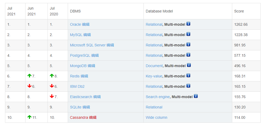This screenshot has width=267, height=127.
Task: Click the Score column header
Action: coord(239,11)
